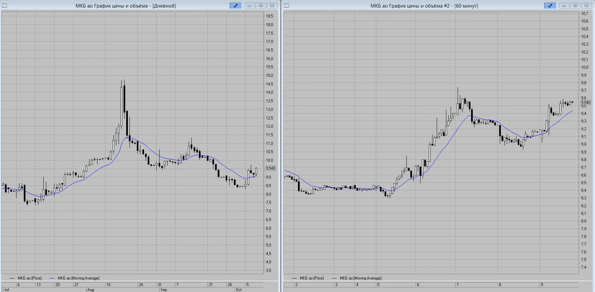Minimize the daily (Дневной) chart window

(249, 6)
